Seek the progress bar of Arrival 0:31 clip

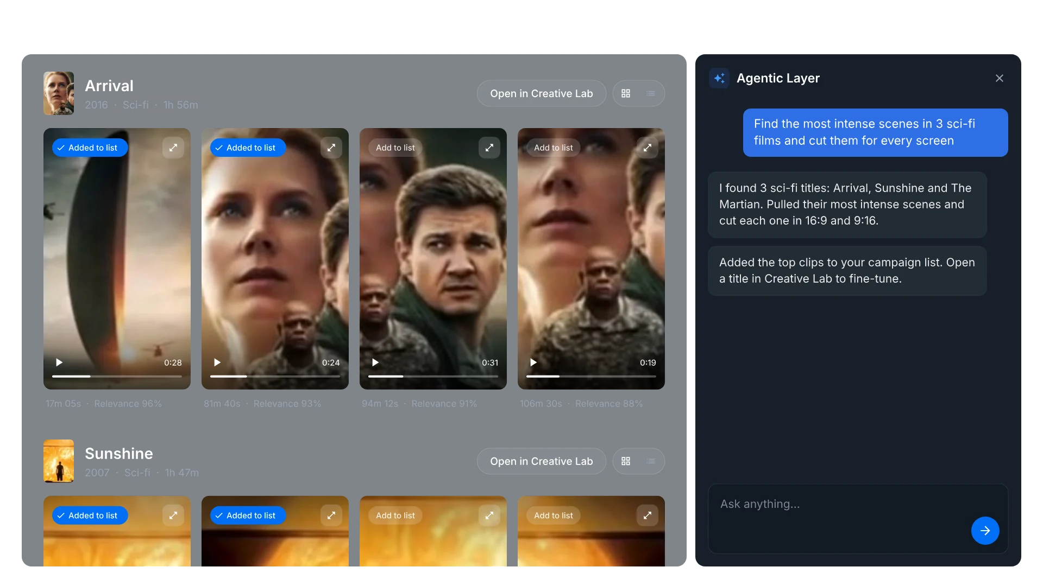(x=433, y=376)
